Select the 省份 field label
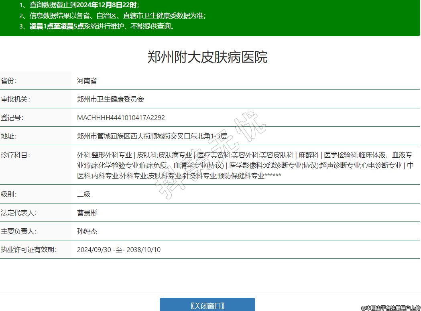Image resolution: width=421 pixels, height=311 pixels. pyautogui.click(x=9, y=81)
